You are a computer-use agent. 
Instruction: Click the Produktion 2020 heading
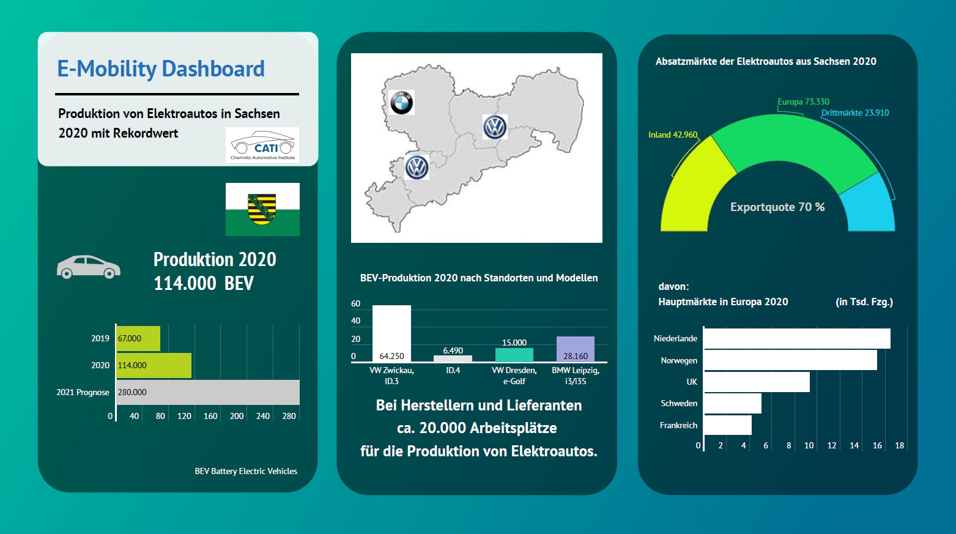click(215, 259)
